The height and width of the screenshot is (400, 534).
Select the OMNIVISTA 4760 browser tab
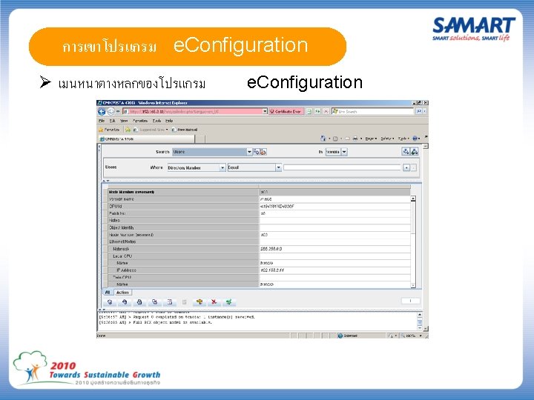coord(146,139)
